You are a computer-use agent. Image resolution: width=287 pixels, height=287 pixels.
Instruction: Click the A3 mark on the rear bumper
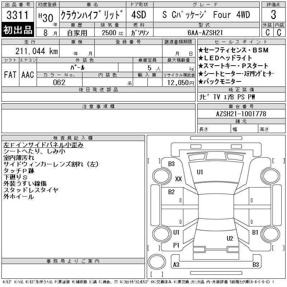click(176, 265)
